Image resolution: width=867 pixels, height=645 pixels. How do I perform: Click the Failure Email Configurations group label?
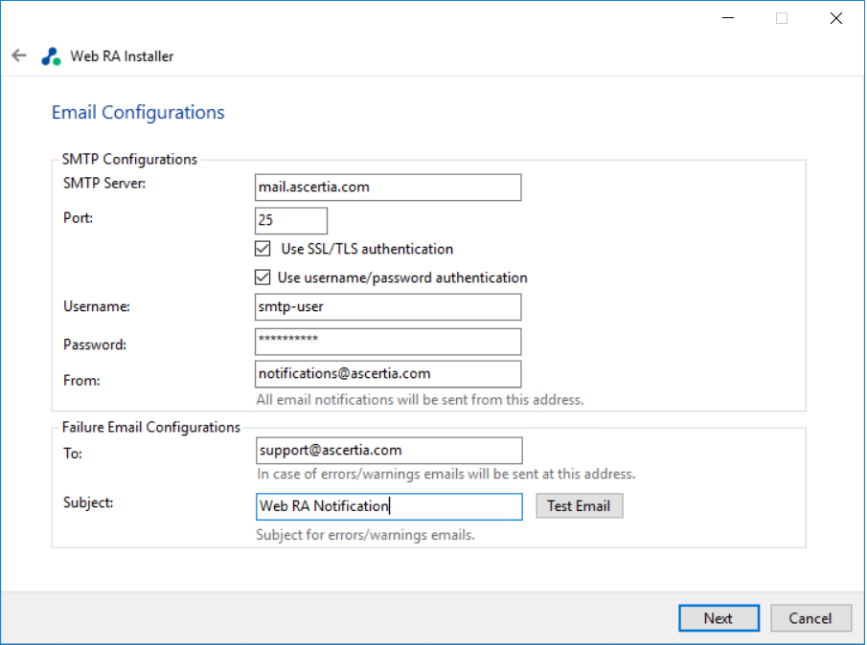point(151,428)
